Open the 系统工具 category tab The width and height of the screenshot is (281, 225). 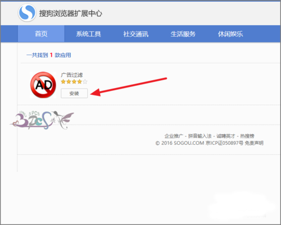[x=88, y=34]
